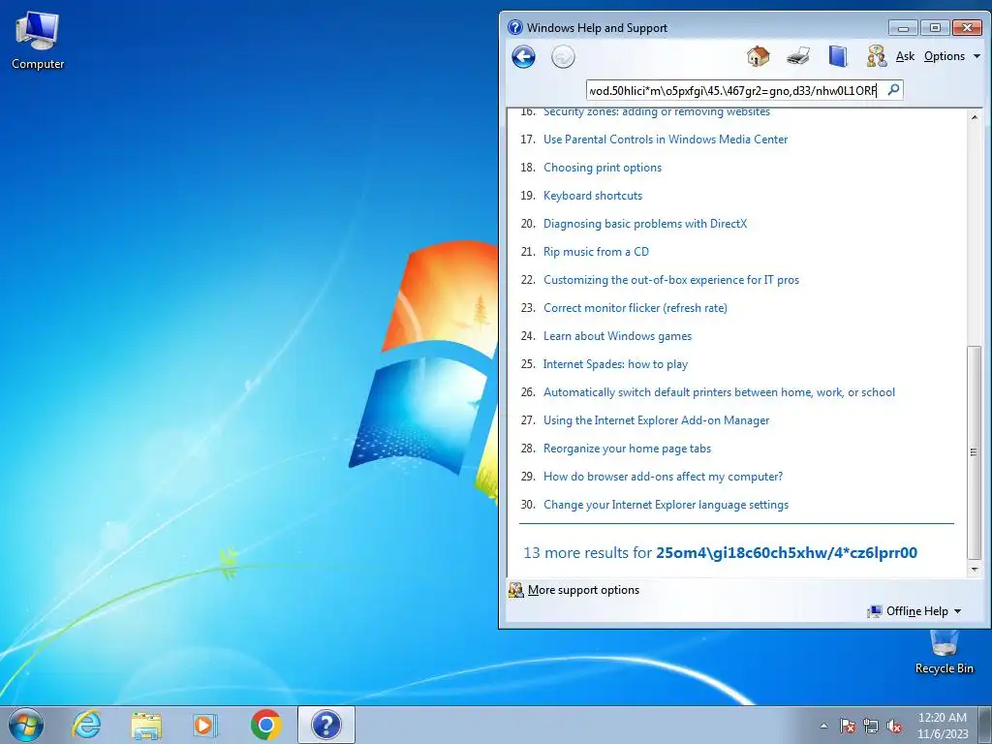Open Use Parental Controls in Windows Media Center

[x=666, y=139]
